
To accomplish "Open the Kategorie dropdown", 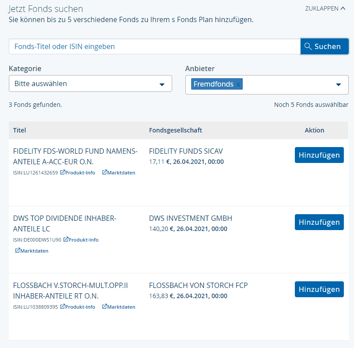I will [90, 83].
